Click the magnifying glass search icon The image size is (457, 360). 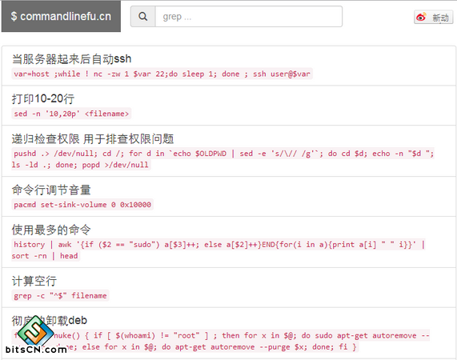coord(142,17)
